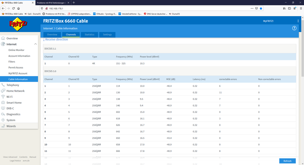Bookmark star icon in address bar
Image resolution: width=304 pixels, height=165 pixels.
coord(261,8)
